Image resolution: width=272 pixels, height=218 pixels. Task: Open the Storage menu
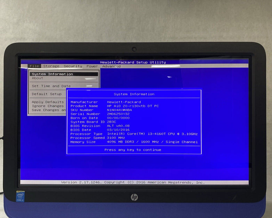tap(51, 66)
